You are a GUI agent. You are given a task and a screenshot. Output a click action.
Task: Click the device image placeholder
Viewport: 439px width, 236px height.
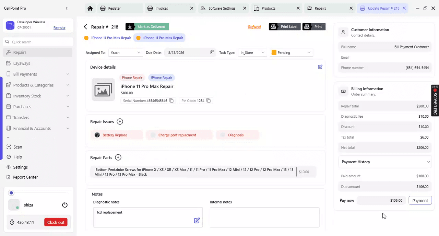click(103, 90)
